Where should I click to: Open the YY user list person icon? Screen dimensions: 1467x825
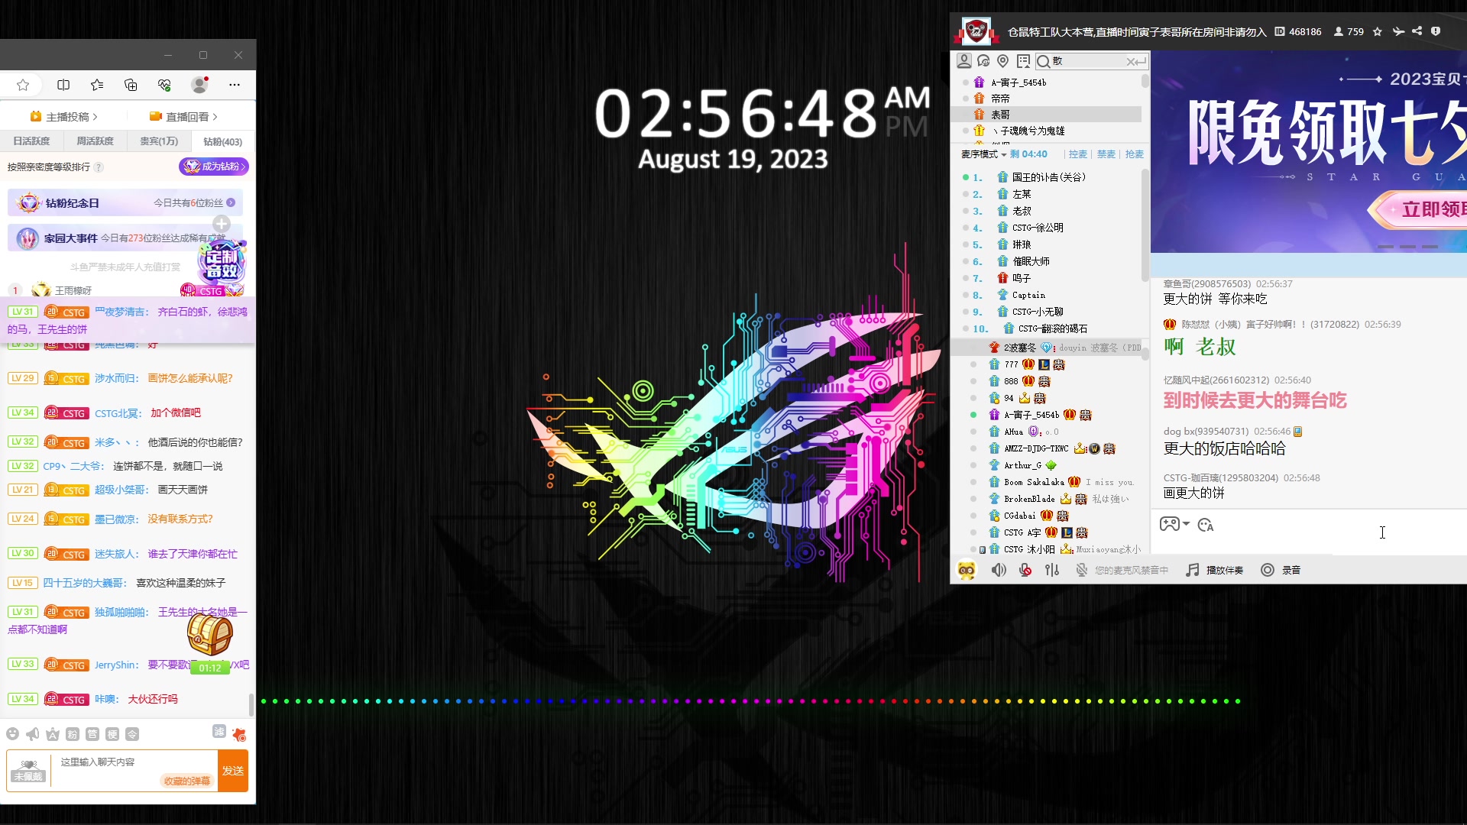click(x=964, y=61)
